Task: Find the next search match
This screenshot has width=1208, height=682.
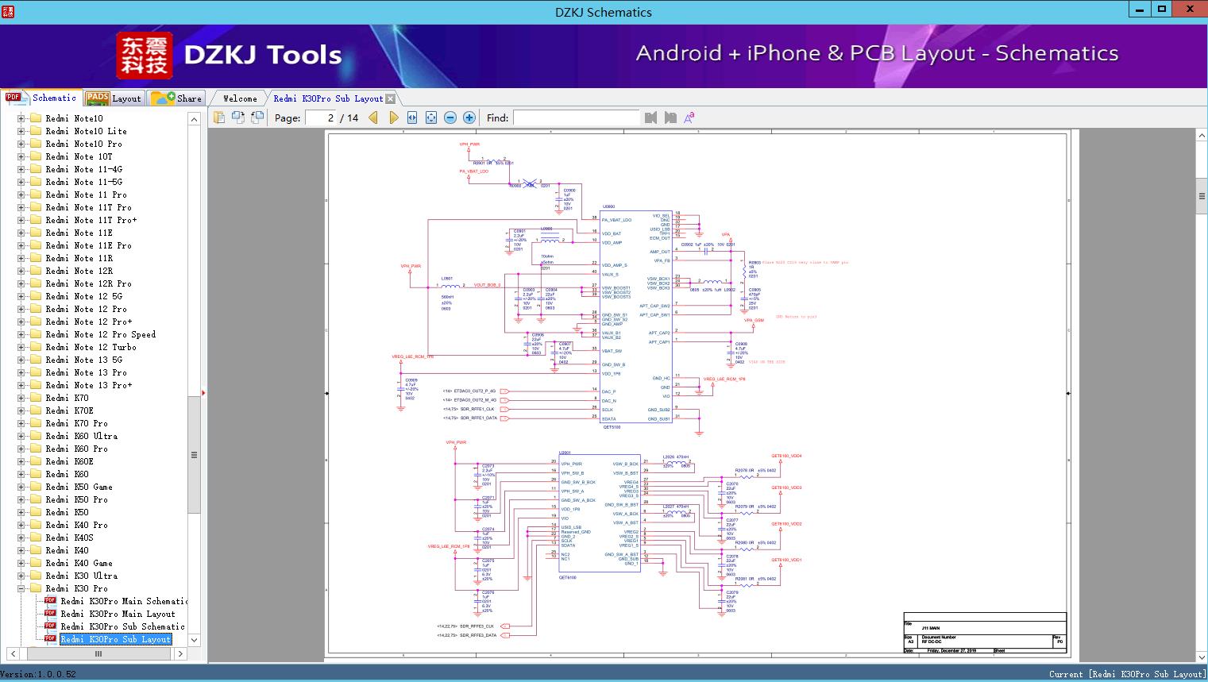Action: [670, 118]
